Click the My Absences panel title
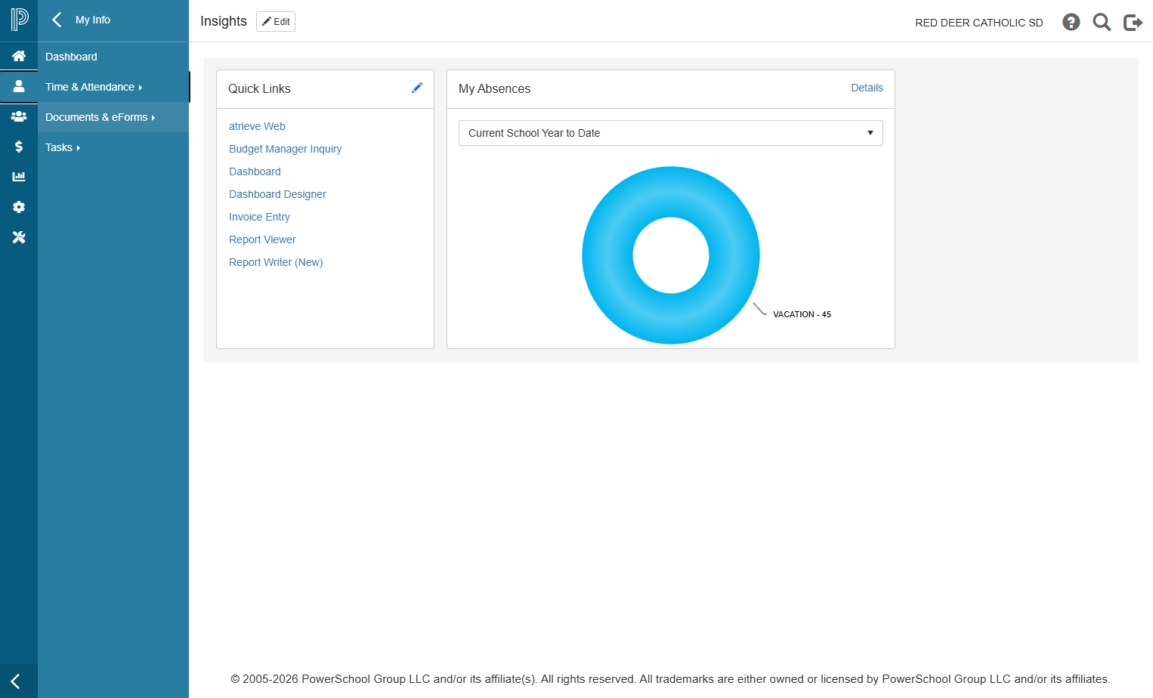 494,88
